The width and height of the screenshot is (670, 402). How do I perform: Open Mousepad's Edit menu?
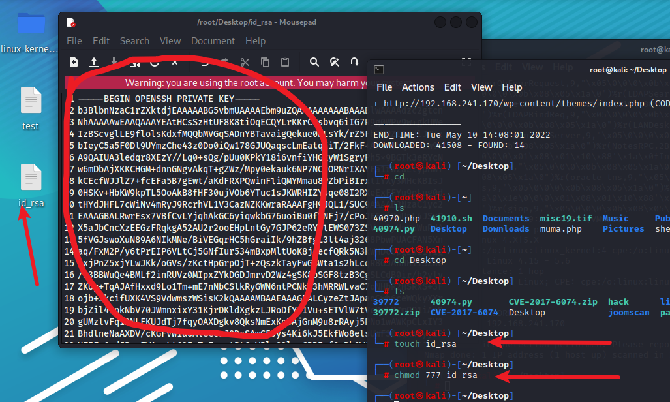tap(101, 41)
